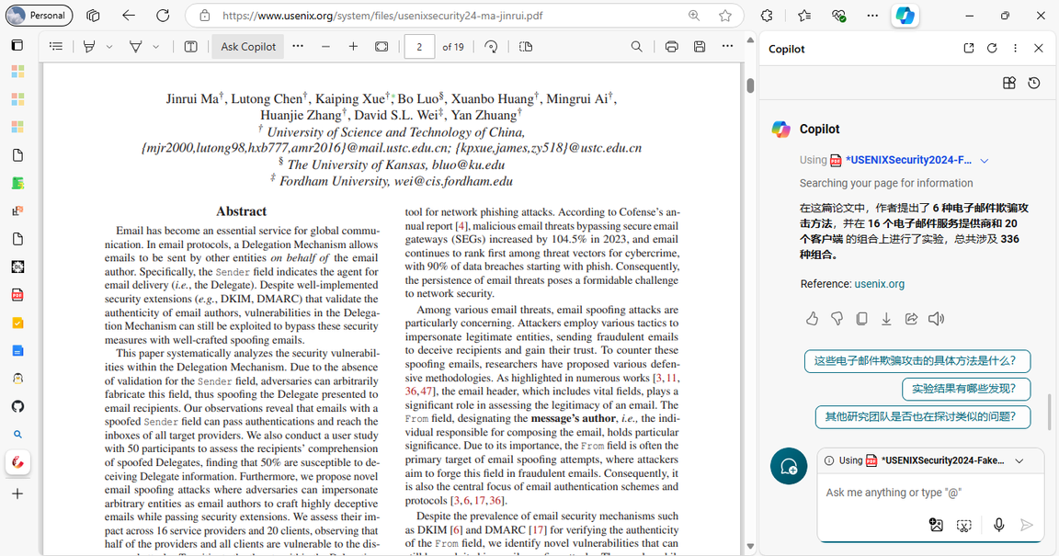Switch to the Linux penguin tab
Viewport: 1059px width, 556px height.
tap(17, 379)
